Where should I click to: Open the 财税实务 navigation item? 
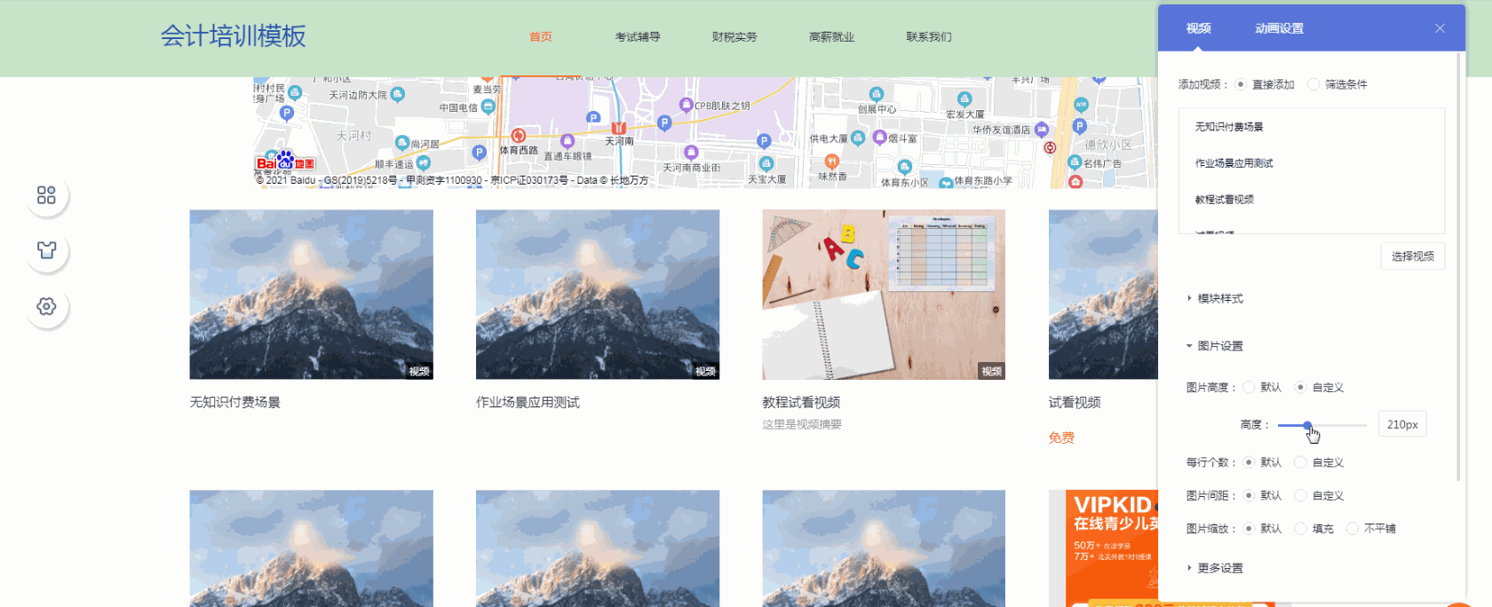(734, 37)
